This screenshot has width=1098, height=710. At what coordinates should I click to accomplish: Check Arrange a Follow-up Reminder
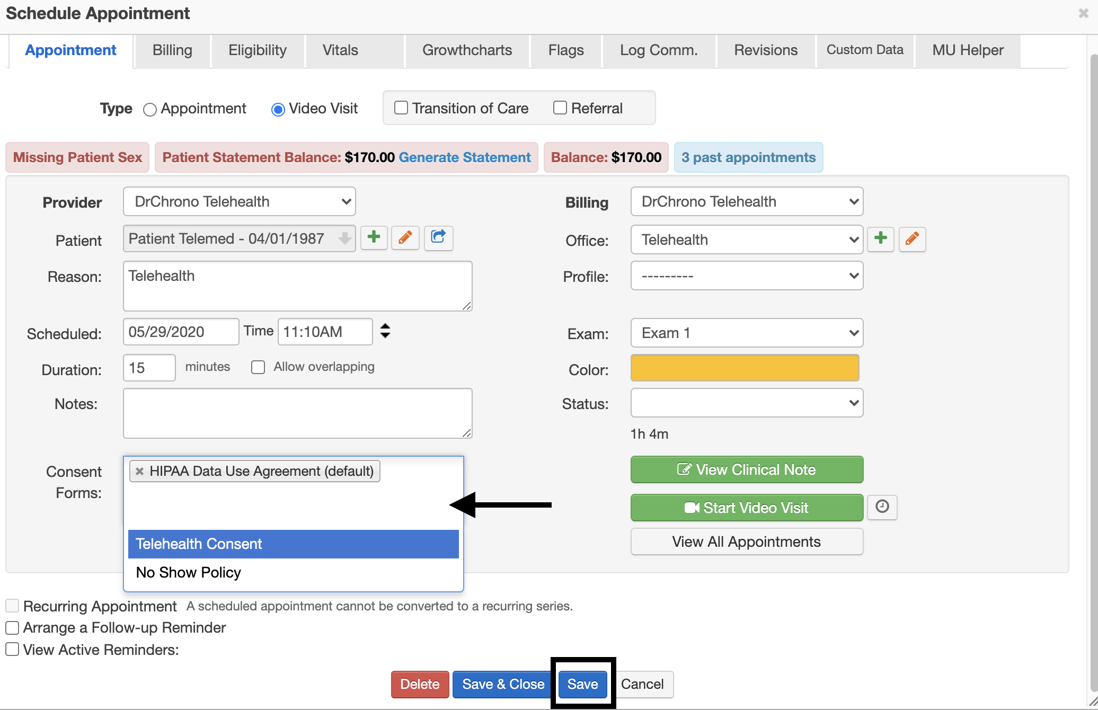point(12,628)
